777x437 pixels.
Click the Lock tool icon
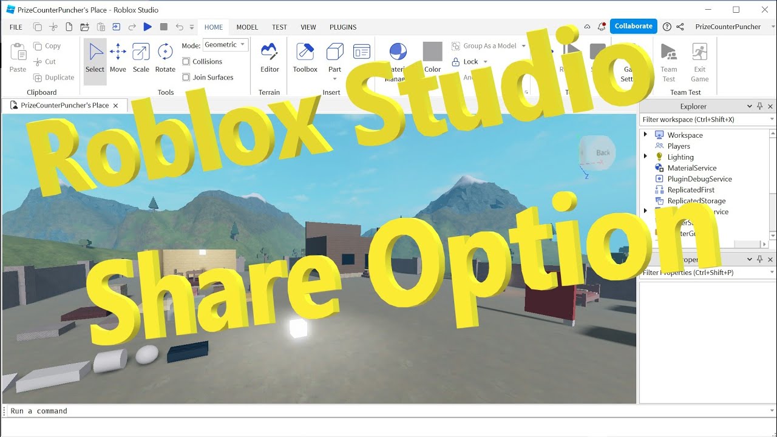point(456,62)
